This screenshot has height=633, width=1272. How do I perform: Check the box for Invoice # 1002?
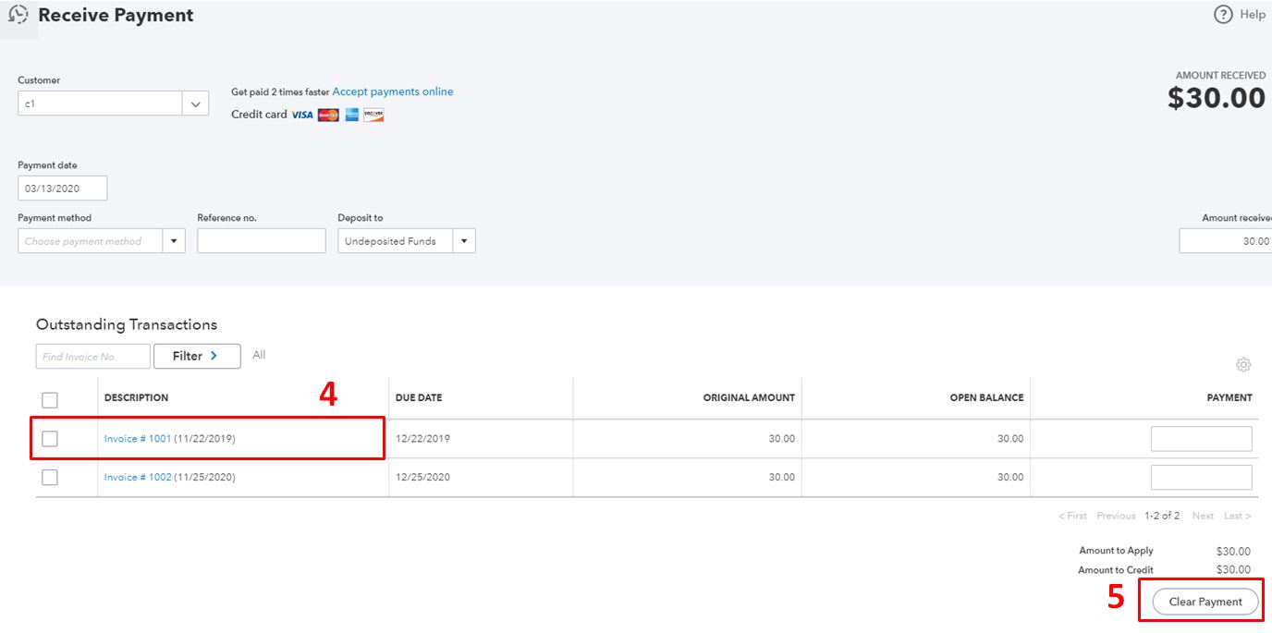click(x=50, y=477)
